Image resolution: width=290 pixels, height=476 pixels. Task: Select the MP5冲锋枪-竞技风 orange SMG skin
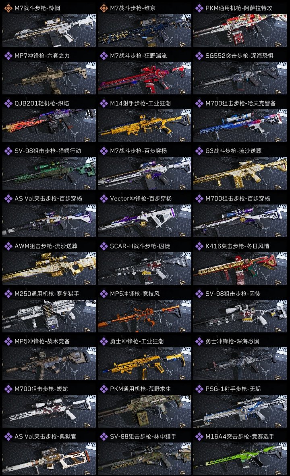(x=145, y=316)
